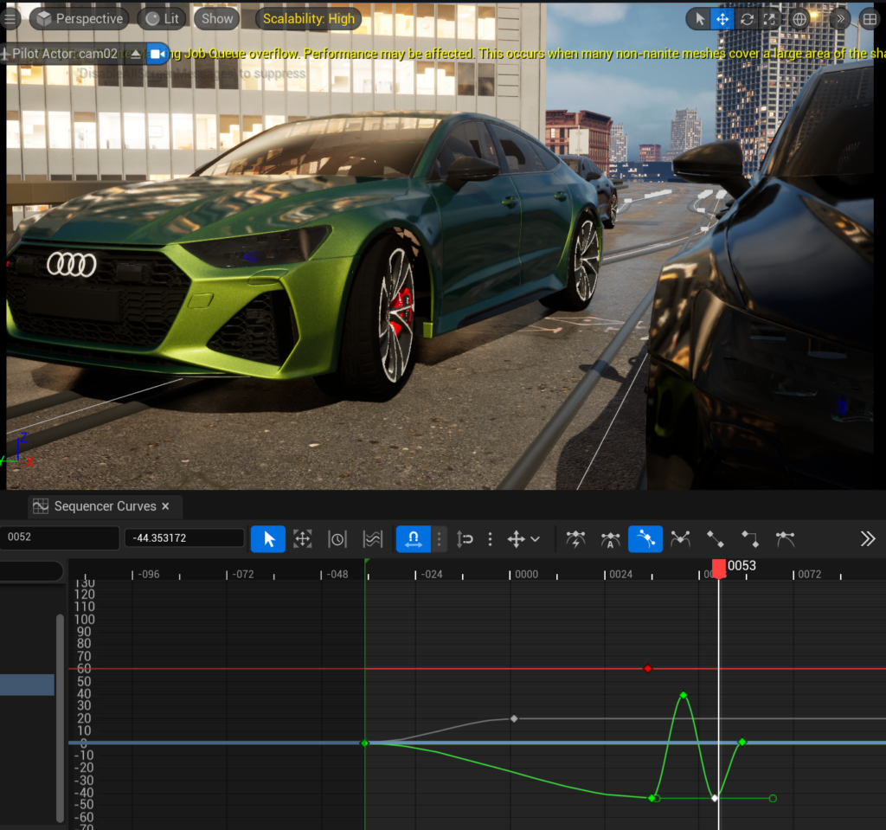
Task: Eject from piloted actor cam02
Action: coord(136,55)
